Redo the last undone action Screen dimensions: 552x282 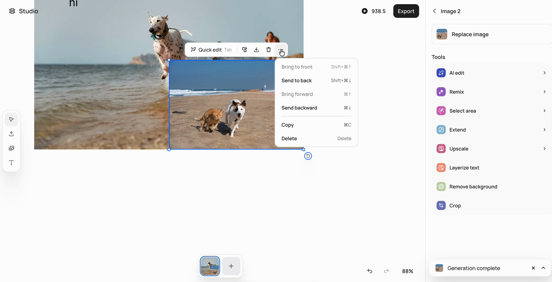386,271
